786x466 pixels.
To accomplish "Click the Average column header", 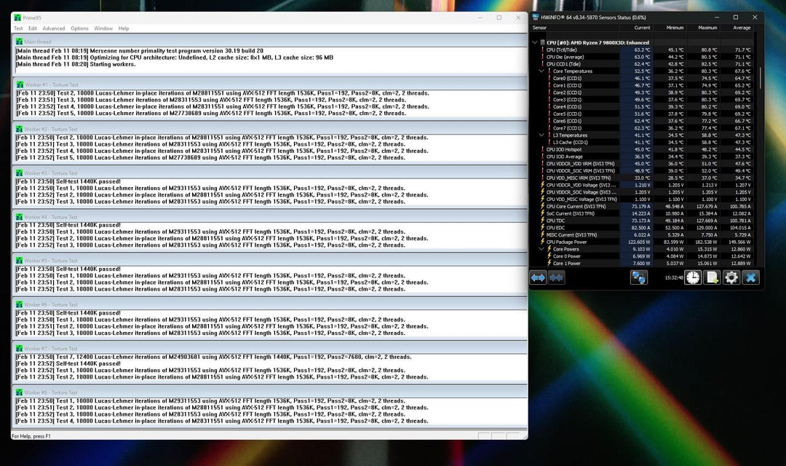I will pyautogui.click(x=742, y=28).
